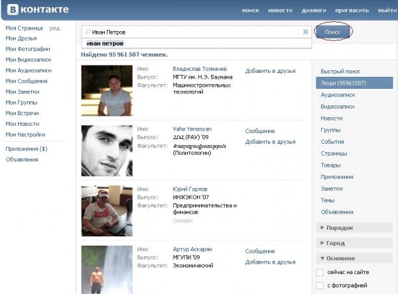Click пригласить in the top header
This screenshot has height=294, width=398.
[352, 11]
